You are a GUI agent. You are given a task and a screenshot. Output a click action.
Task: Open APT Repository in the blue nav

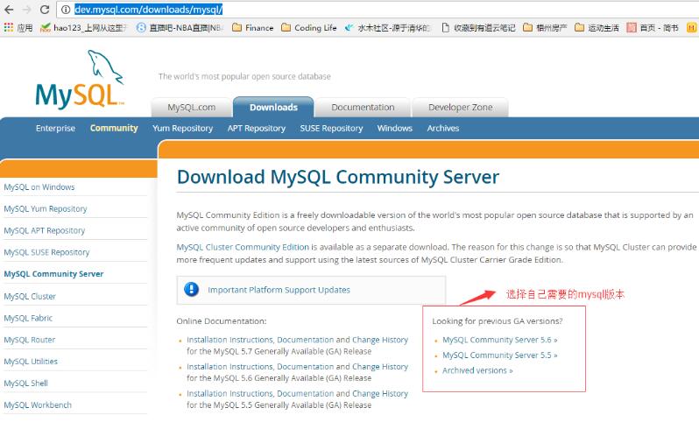[257, 129]
